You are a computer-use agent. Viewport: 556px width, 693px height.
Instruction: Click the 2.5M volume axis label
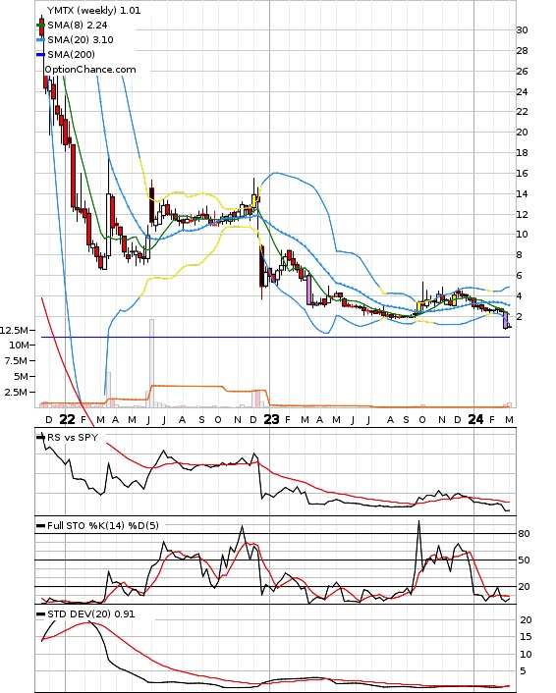[x=17, y=393]
